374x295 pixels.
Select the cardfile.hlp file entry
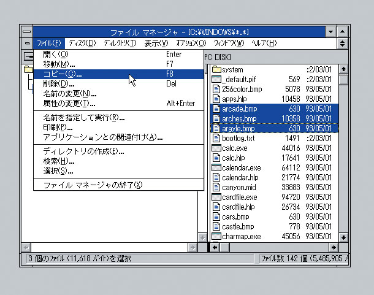(x=274, y=207)
